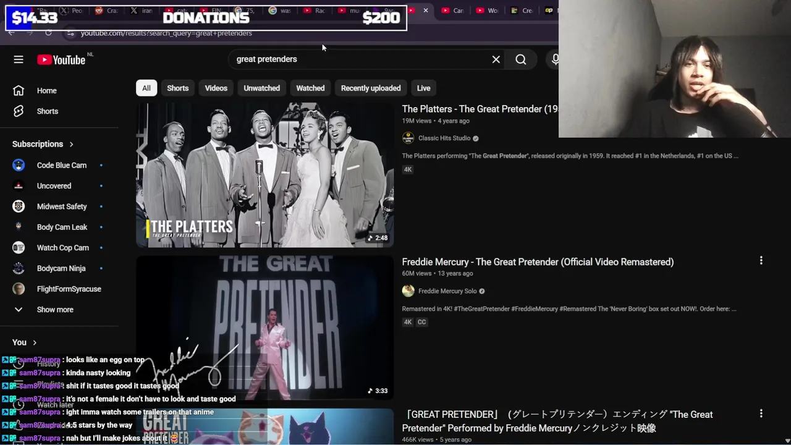Click the browser reload icon
Screen dimensions: 791x445
point(48,33)
